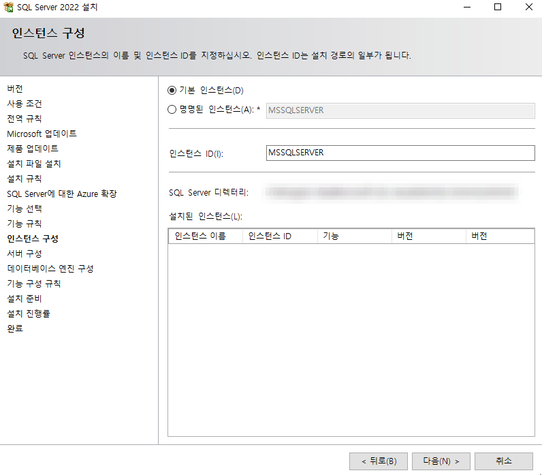This screenshot has width=542, height=475.
Task: Click the 인스턴스 ID(I): label
Action: tap(196, 153)
